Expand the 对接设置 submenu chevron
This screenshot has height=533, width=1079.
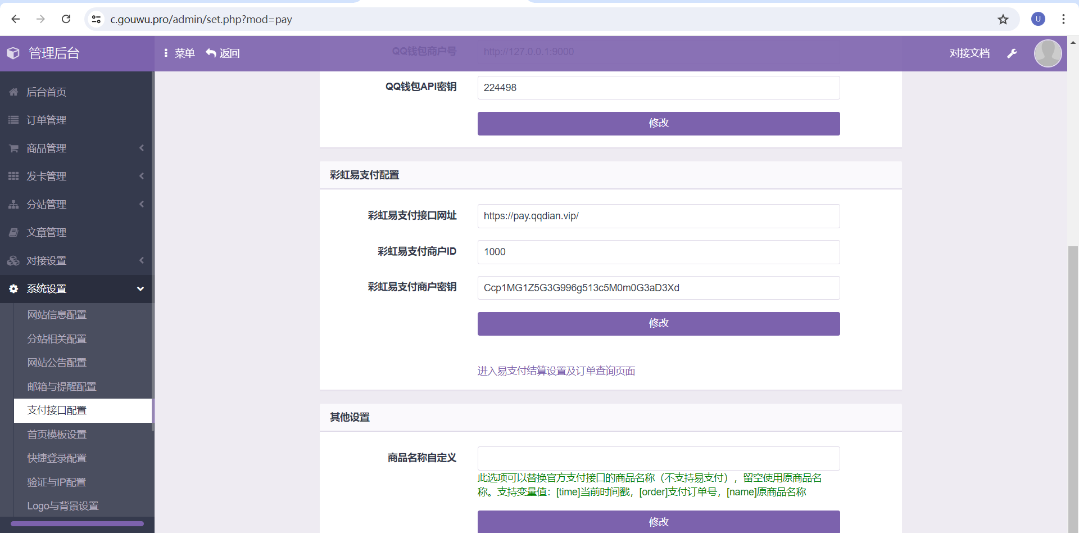(x=141, y=260)
